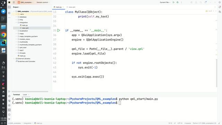Click the integration breadcrumb in status bar

(x=27, y=123)
